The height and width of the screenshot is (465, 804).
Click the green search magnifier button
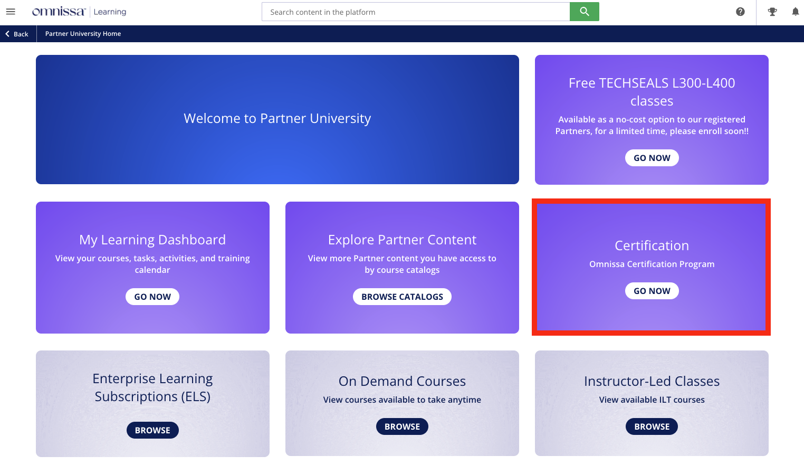(584, 12)
